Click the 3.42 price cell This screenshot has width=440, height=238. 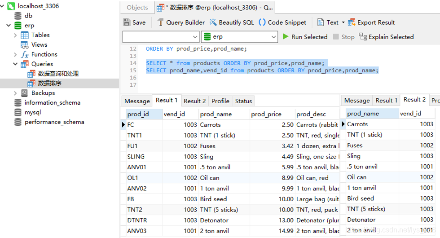pyautogui.click(x=272, y=146)
